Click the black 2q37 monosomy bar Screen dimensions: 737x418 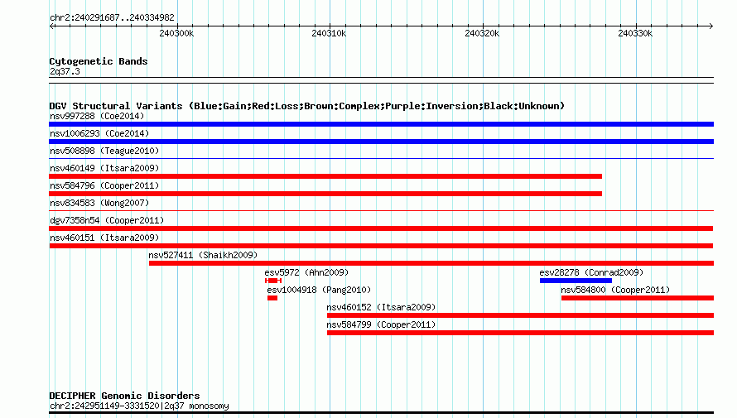tap(381, 413)
